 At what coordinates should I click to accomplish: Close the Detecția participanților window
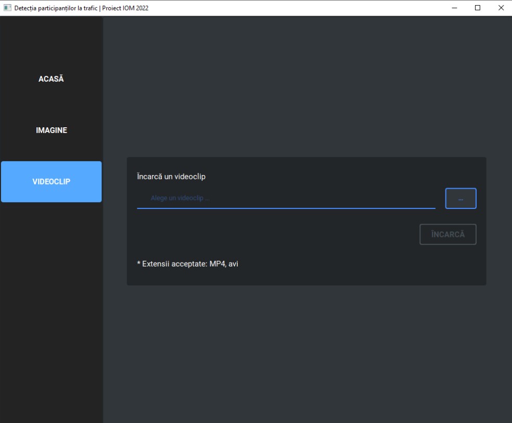point(501,8)
